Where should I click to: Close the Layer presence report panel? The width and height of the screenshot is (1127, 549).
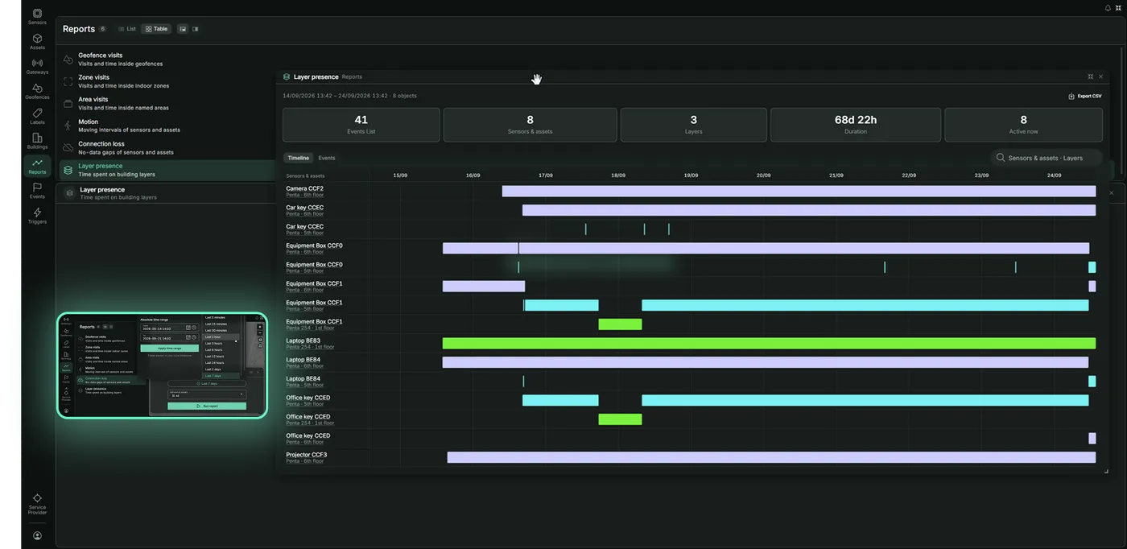pos(1101,76)
